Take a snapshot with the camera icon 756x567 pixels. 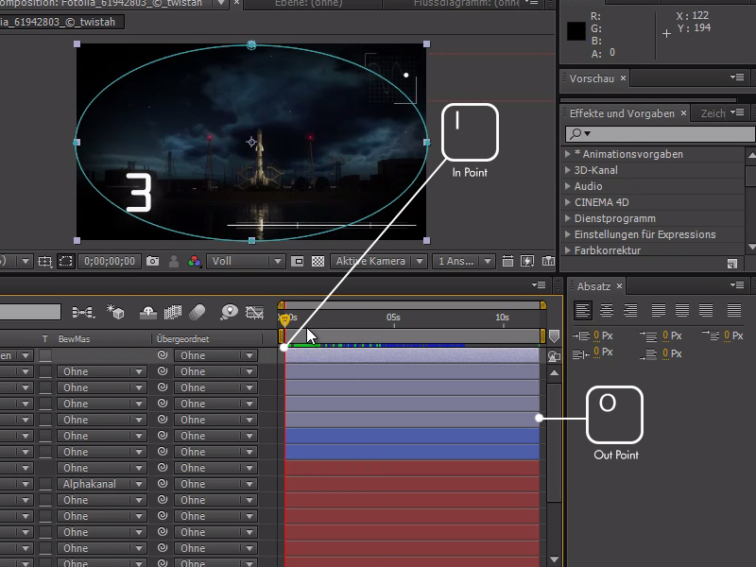pyautogui.click(x=152, y=262)
